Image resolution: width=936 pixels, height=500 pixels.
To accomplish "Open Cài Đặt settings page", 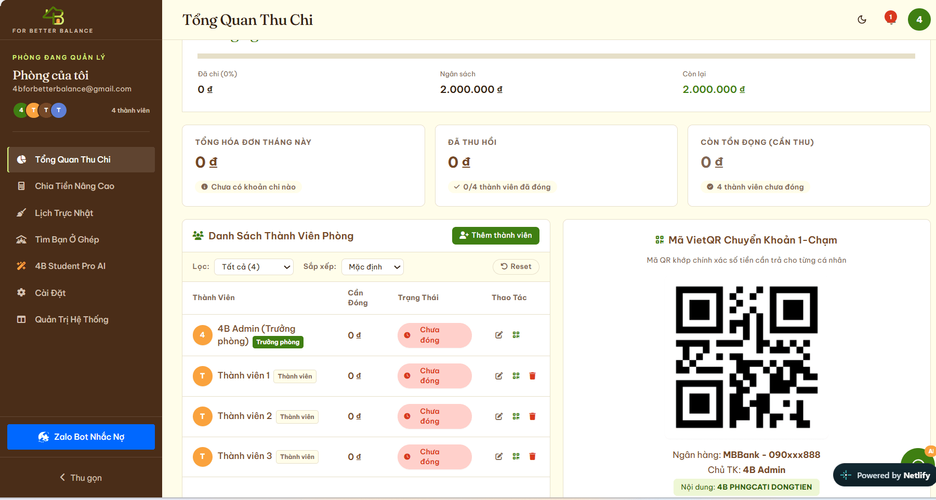I will pyautogui.click(x=81, y=293).
